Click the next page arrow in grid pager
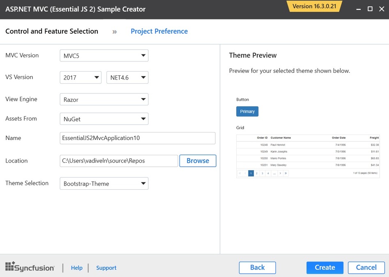389x277 pixels. [x=280, y=173]
